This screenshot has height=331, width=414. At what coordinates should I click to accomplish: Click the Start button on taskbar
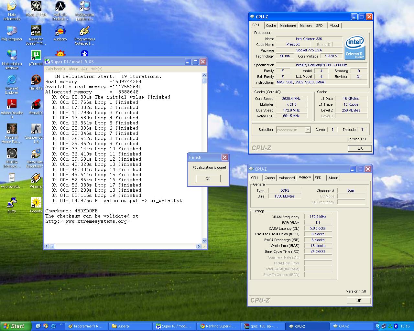(15, 326)
